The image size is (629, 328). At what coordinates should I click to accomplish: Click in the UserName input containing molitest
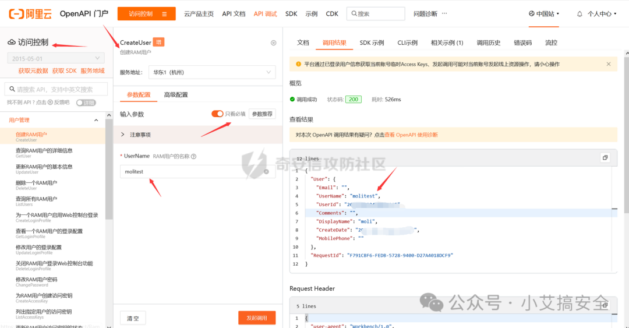198,171
